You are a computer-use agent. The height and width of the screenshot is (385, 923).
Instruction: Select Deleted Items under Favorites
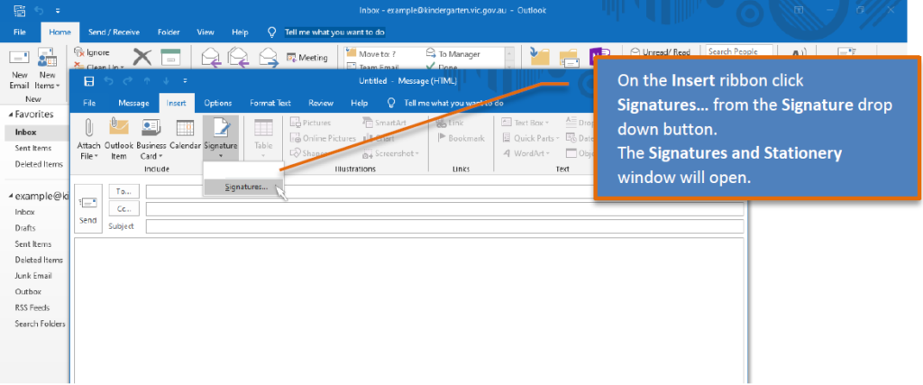37,164
